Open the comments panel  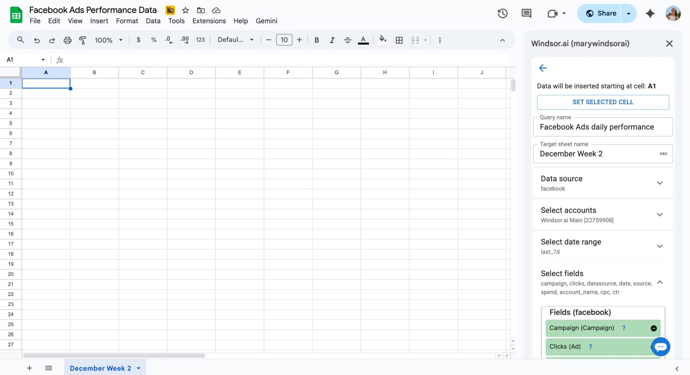coord(526,13)
